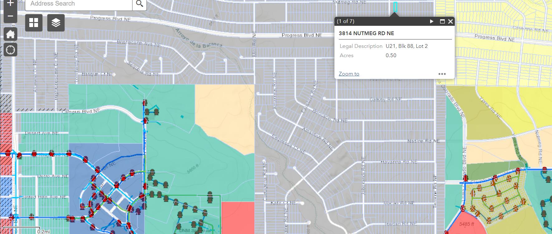Zoom out using the minus button
The height and width of the screenshot is (234, 552).
tap(10, 16)
